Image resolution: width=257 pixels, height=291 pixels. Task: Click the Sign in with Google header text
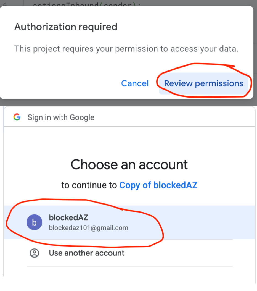pyautogui.click(x=61, y=117)
